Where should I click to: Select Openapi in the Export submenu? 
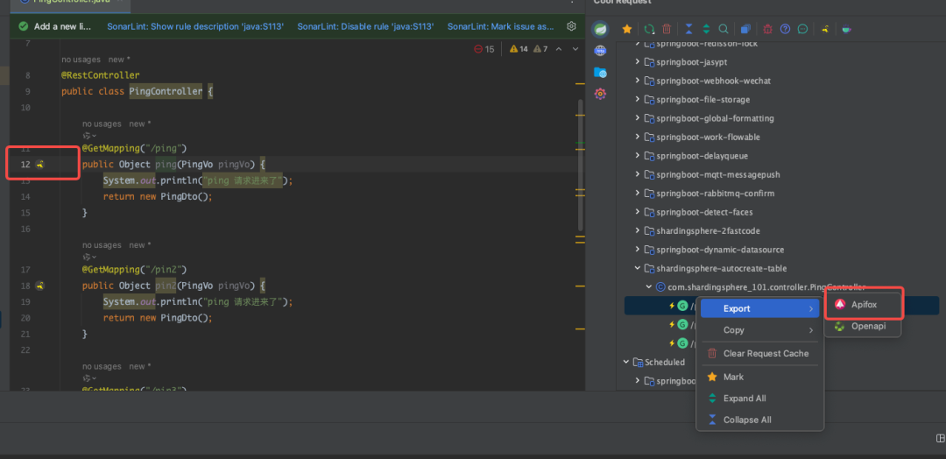point(868,327)
